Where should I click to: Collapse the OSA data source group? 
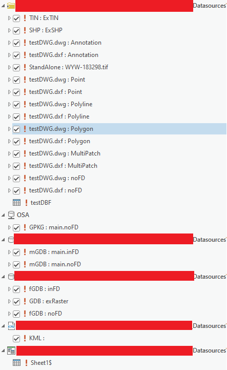coord(3,215)
